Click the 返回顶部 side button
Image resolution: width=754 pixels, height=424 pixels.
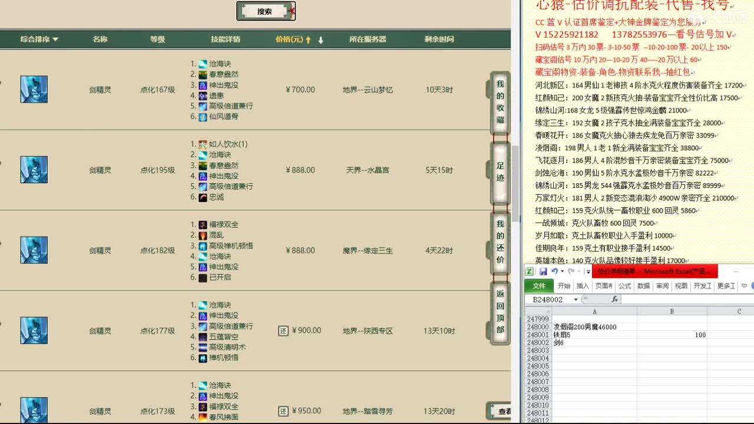500,313
